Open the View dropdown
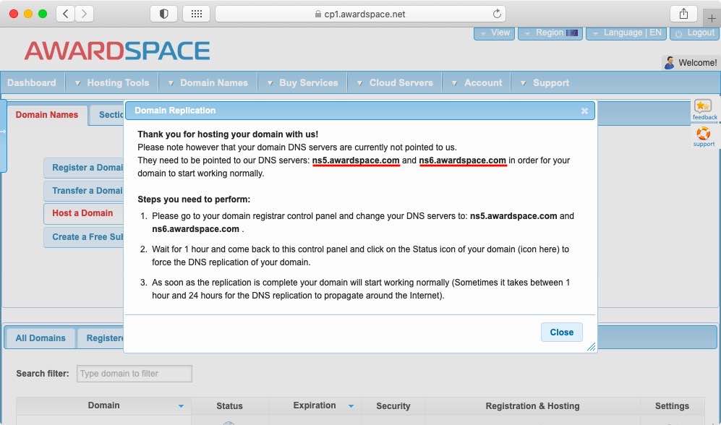The height and width of the screenshot is (425, 721). click(494, 33)
